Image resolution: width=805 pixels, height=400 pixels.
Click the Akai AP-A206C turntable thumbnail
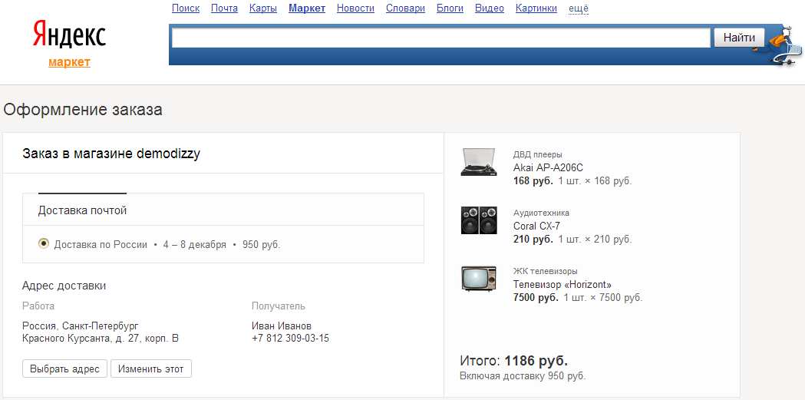478,162
